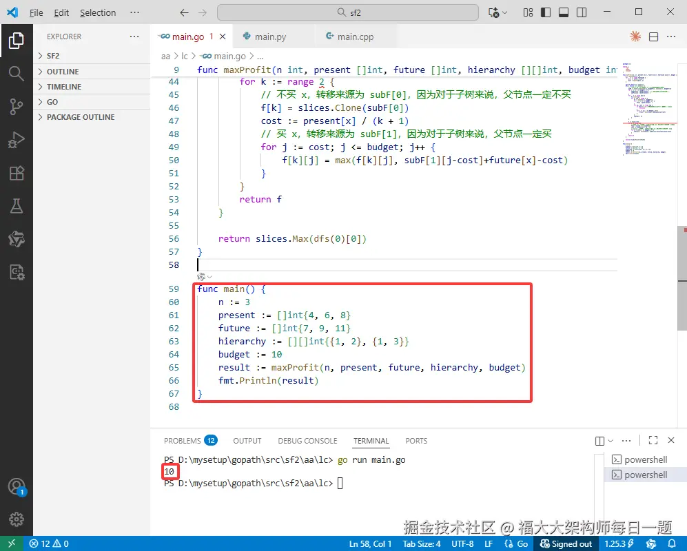Toggle the secondary side bar
The height and width of the screenshot is (551, 687).
click(x=582, y=12)
